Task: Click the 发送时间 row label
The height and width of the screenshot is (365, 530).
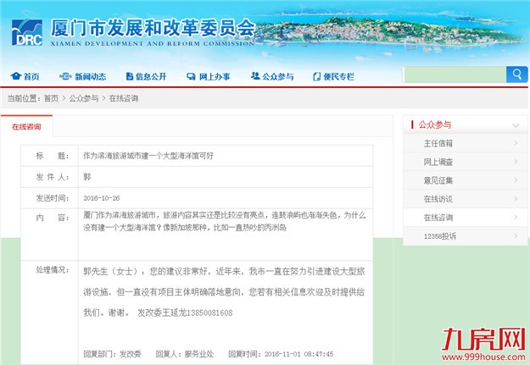Action: click(53, 198)
